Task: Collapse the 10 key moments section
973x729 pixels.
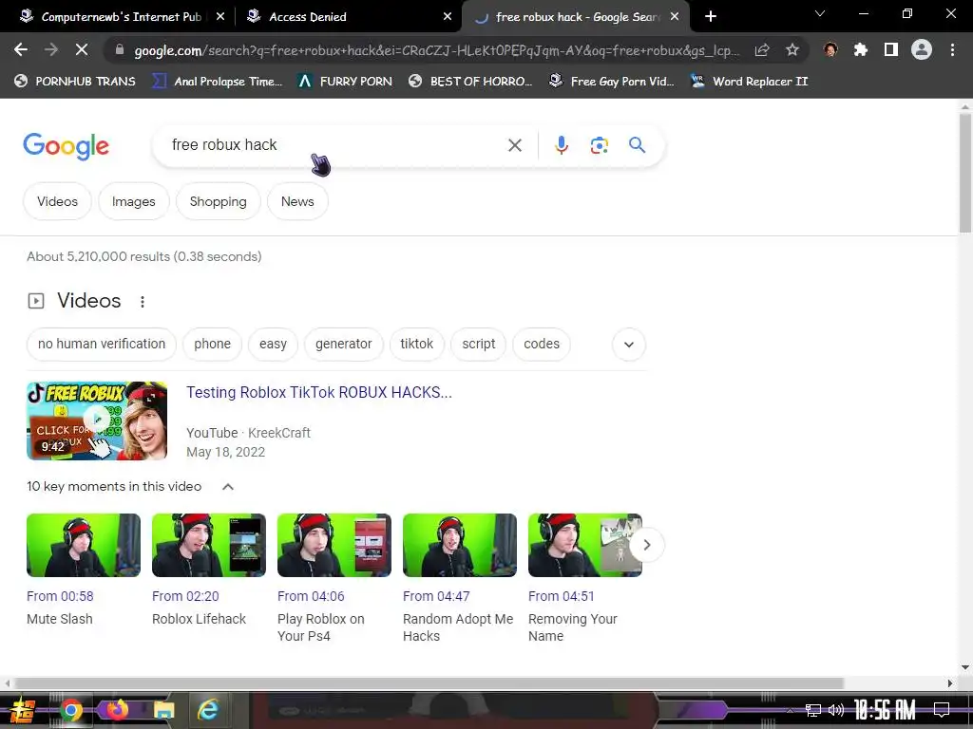Action: [x=228, y=487]
